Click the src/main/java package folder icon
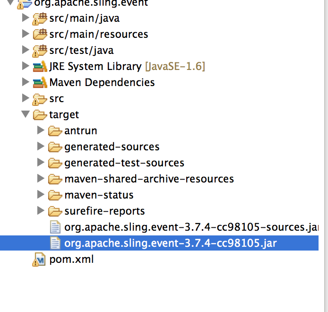Image resolution: width=328 pixels, height=312 pixels. 40,19
